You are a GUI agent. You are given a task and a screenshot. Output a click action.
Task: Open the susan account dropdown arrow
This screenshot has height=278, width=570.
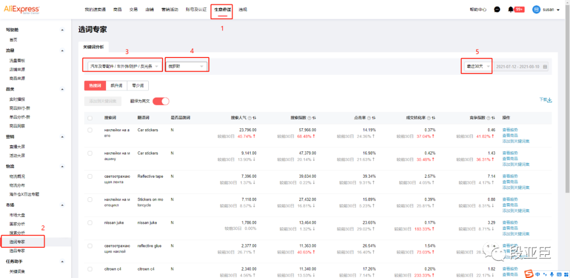pos(558,10)
